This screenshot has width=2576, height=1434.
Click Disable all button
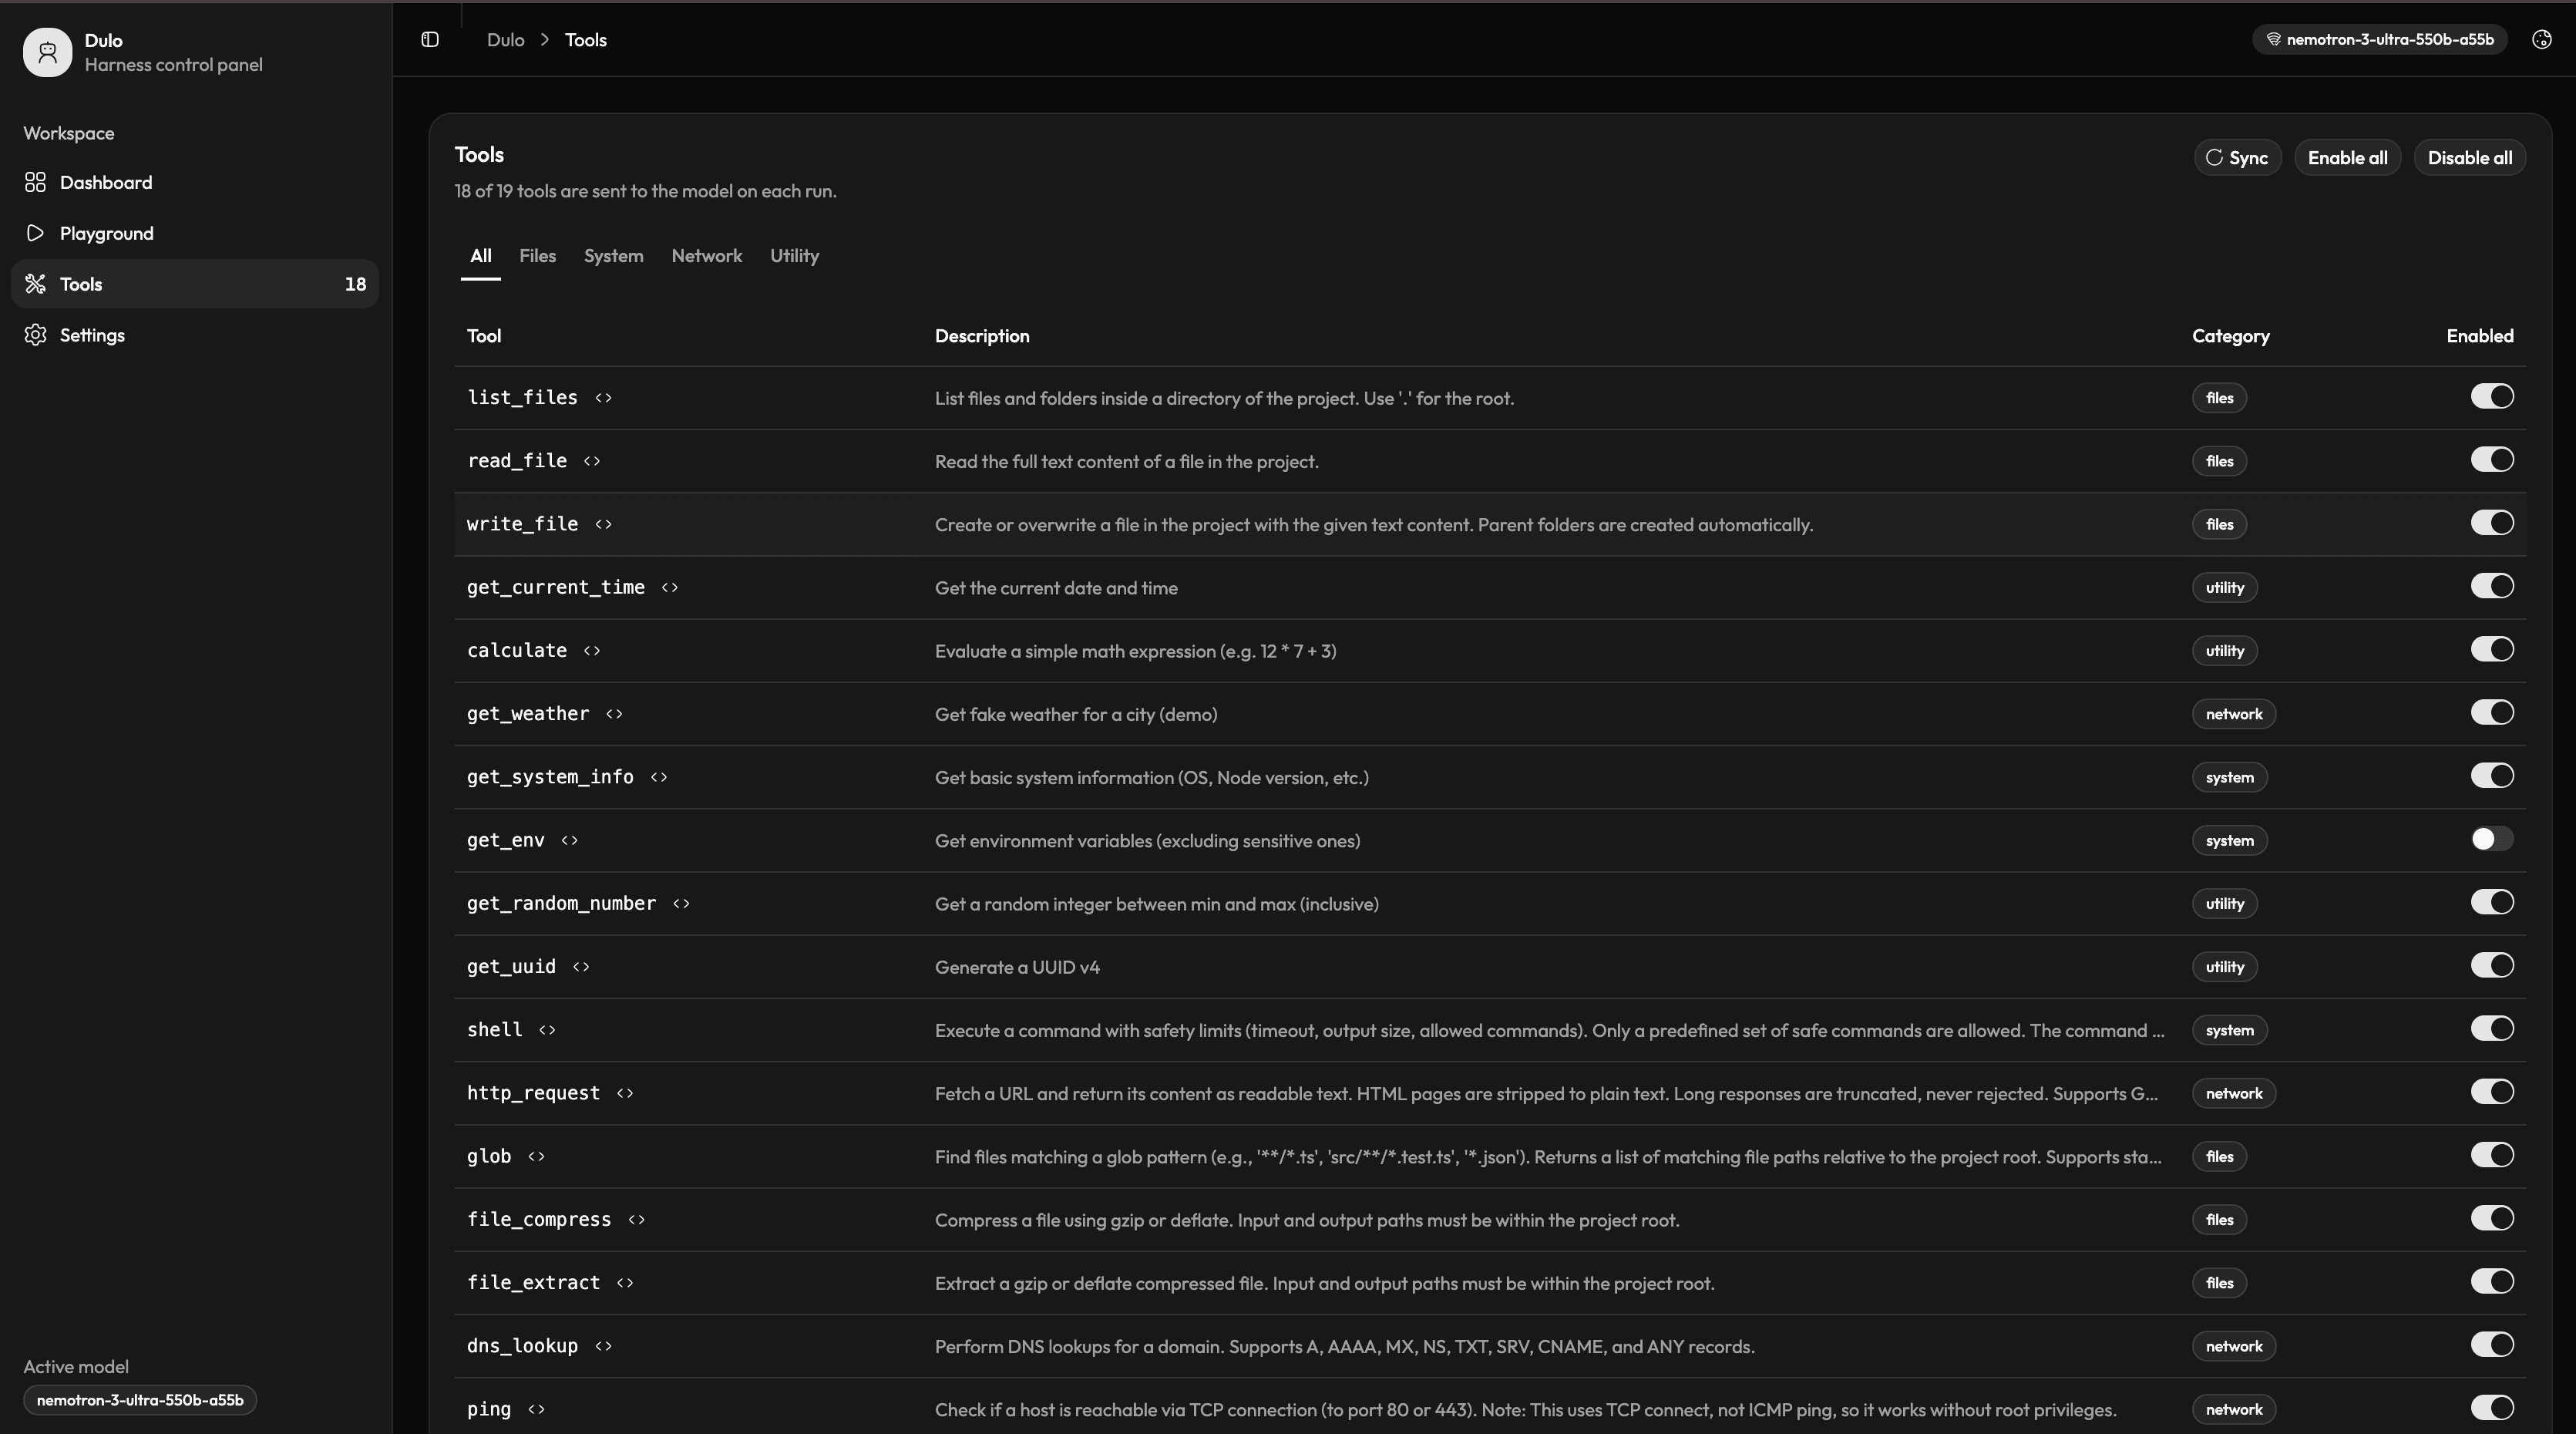(x=2469, y=158)
